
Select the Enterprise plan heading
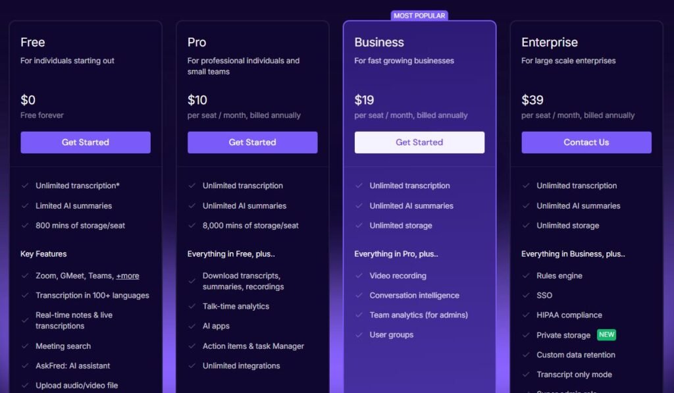coord(550,42)
